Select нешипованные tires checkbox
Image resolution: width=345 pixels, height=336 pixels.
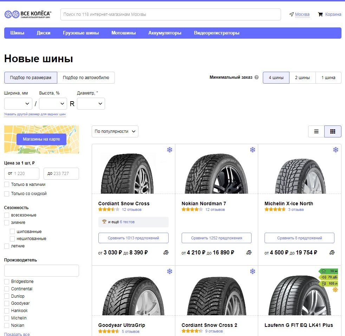(12, 239)
